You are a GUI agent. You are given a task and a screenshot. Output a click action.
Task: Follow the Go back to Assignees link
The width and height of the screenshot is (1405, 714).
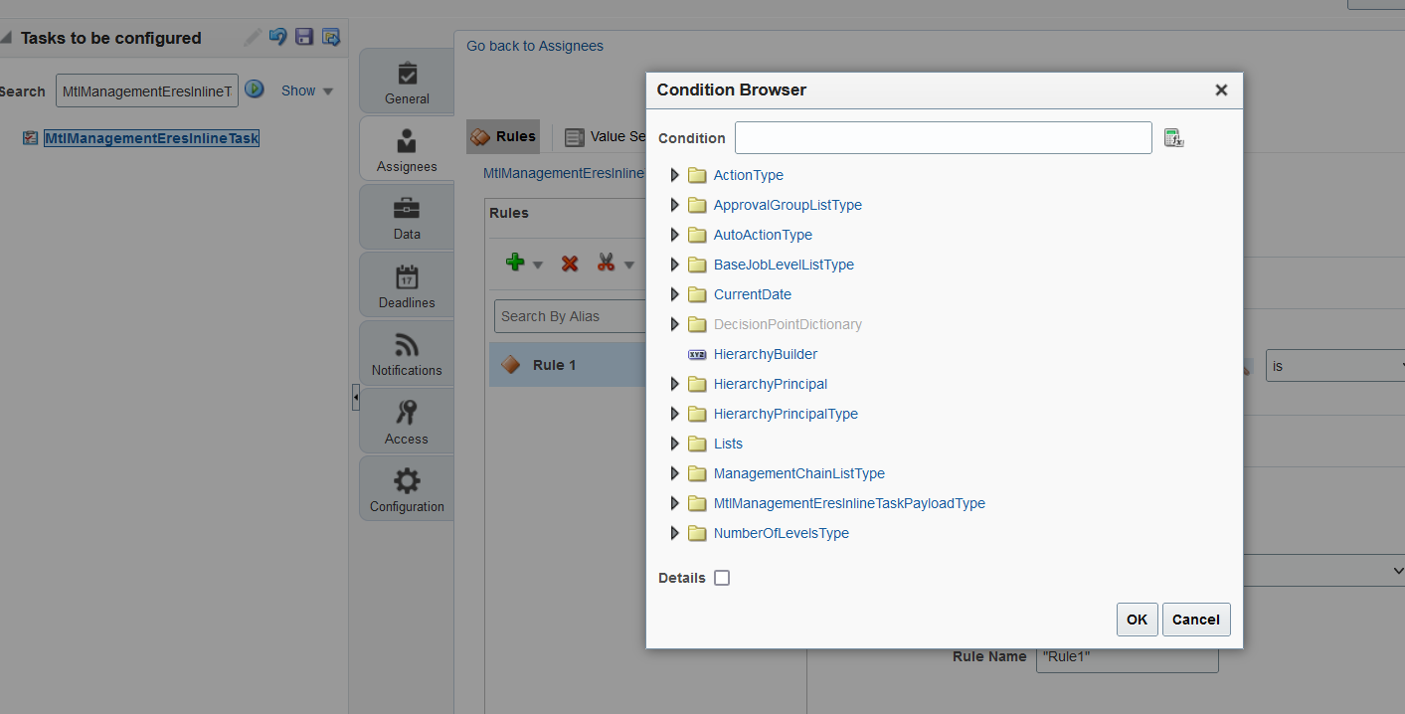pyautogui.click(x=534, y=45)
